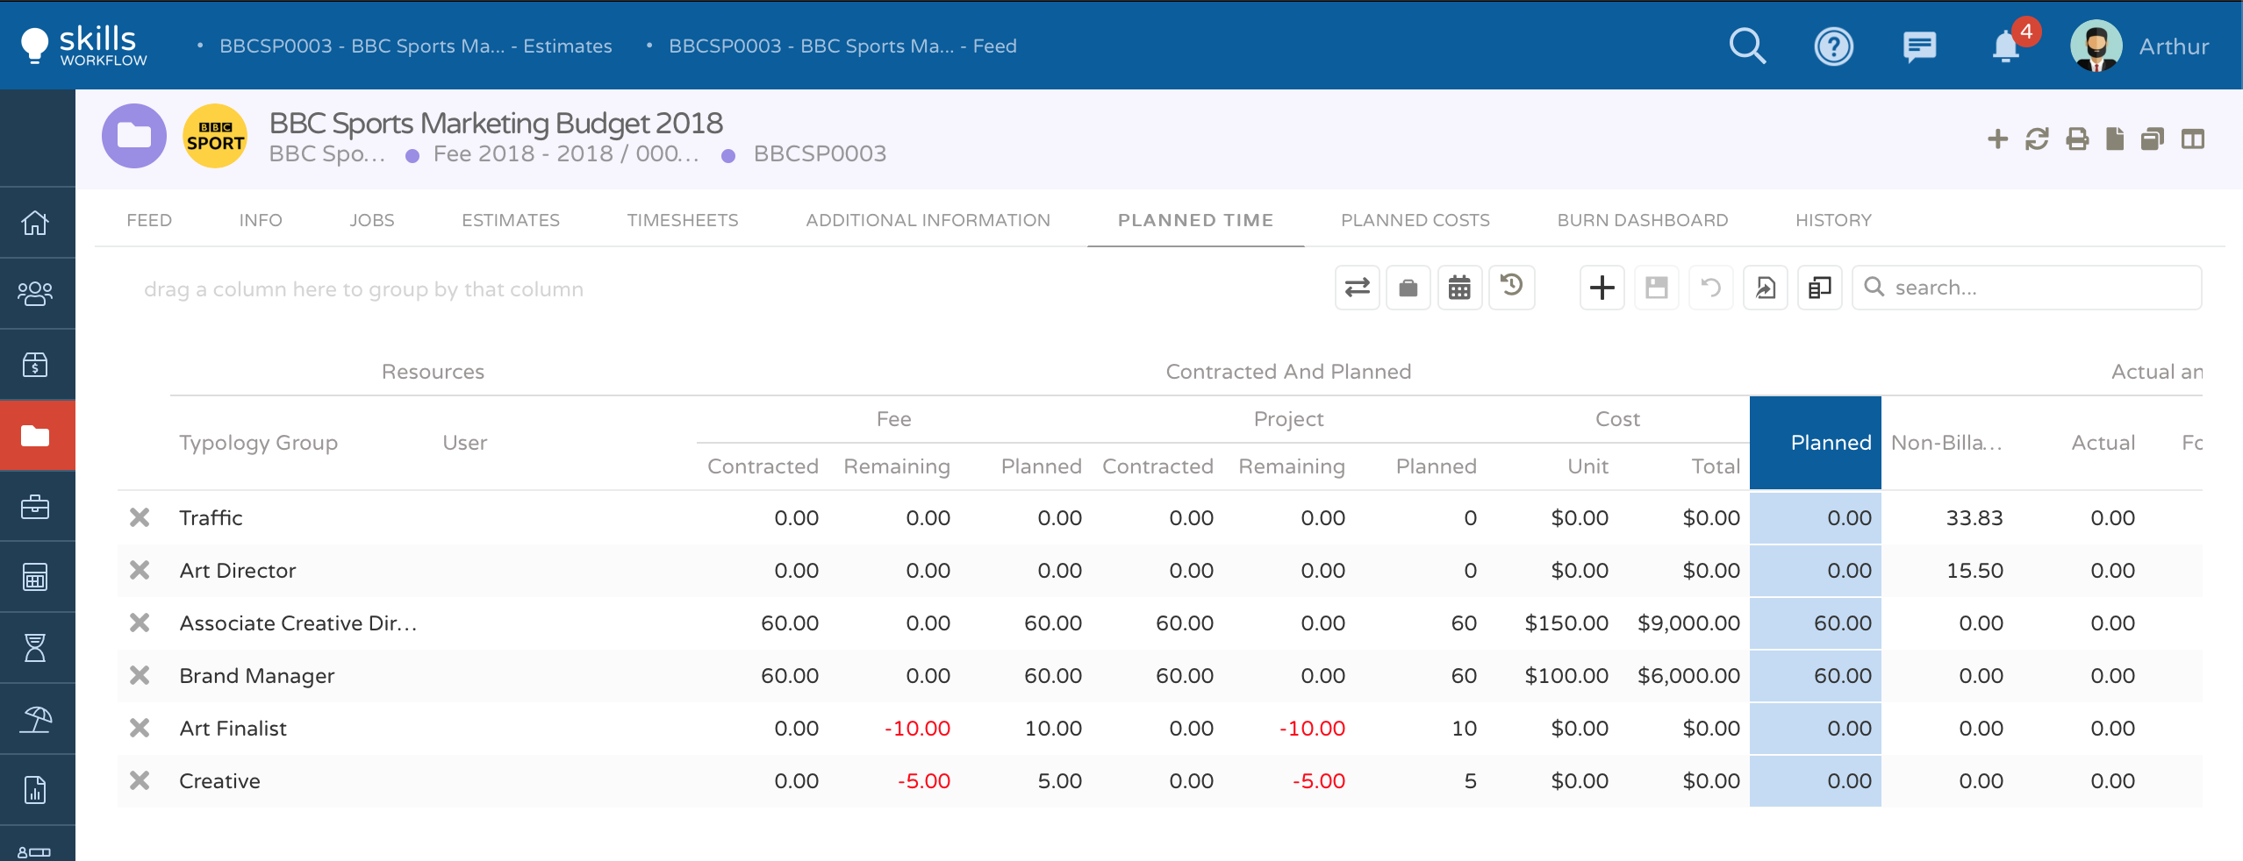Click the export file toolbar button
Image resolution: width=2243 pixels, height=861 pixels.
1766,288
